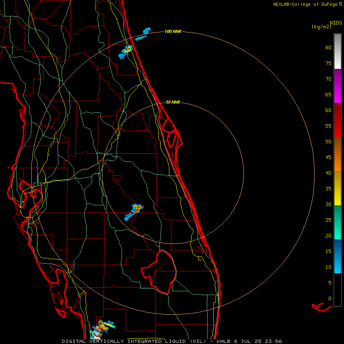Click the gray-white segment of the color bar
The height and width of the screenshot is (344, 344).
pos(338,51)
